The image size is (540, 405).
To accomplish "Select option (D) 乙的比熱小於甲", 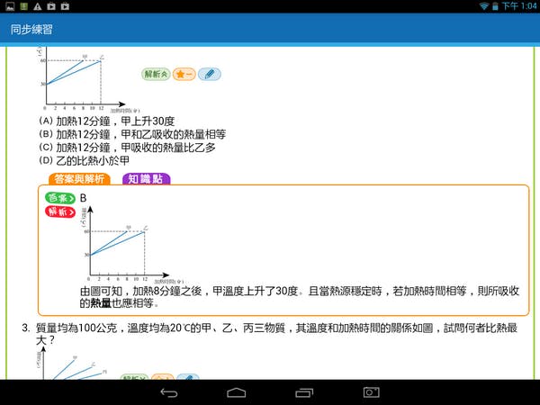I will click(x=84, y=160).
